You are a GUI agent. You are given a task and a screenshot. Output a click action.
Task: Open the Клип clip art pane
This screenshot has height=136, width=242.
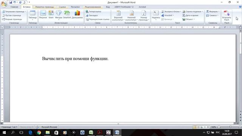tap(51, 14)
